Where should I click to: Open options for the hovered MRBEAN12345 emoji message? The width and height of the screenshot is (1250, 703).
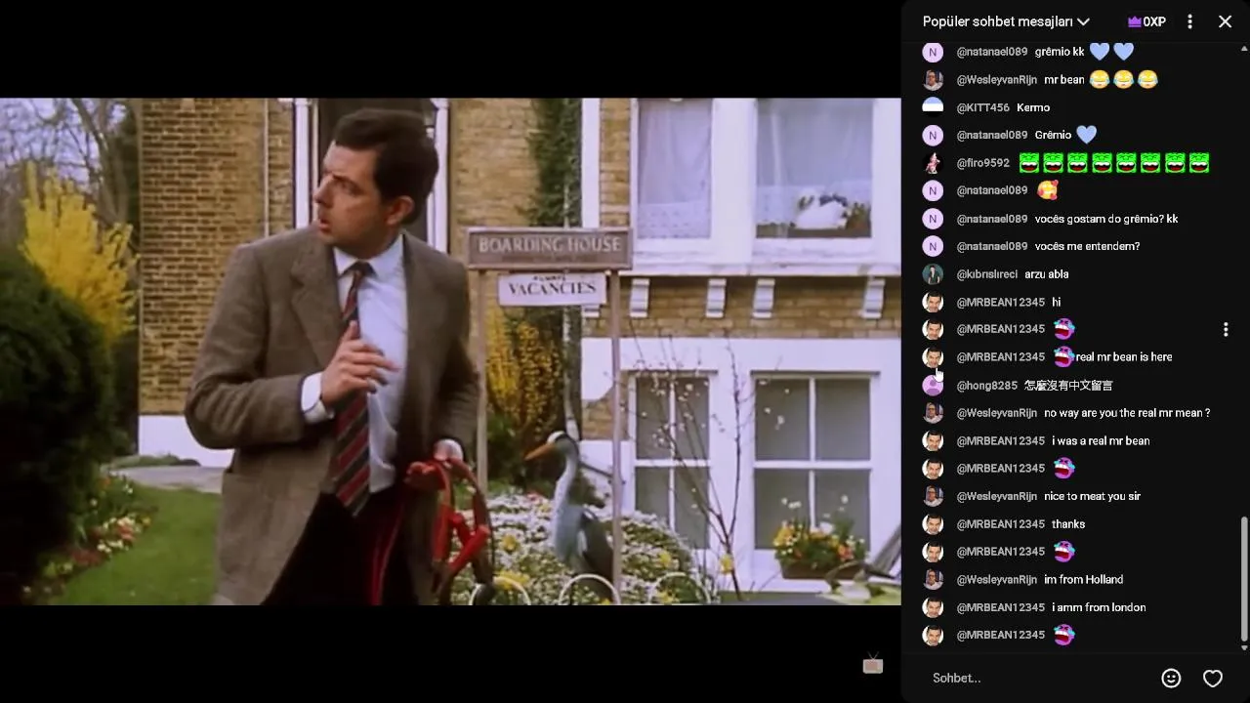tap(1226, 330)
